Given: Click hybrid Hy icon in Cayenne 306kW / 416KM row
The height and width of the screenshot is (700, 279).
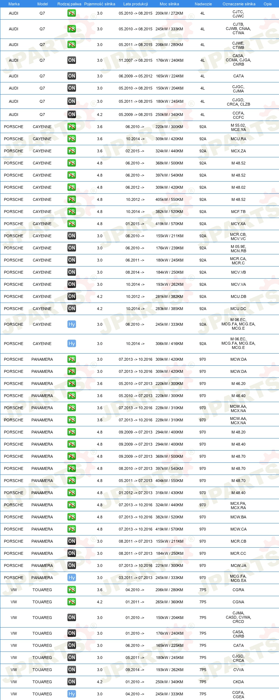Looking at the screenshot, I should 72,344.
